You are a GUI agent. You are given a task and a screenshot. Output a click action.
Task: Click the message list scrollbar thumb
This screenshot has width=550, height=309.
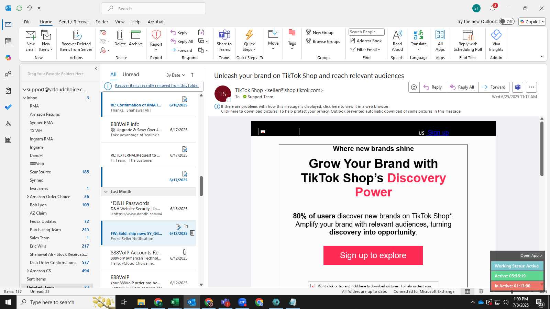coord(201,186)
